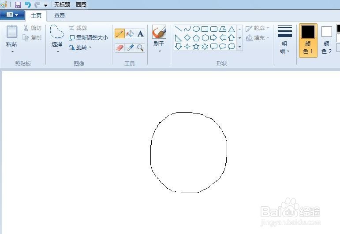Choose the Oval callout shape
The height and width of the screenshot is (234, 340).
tap(223, 46)
